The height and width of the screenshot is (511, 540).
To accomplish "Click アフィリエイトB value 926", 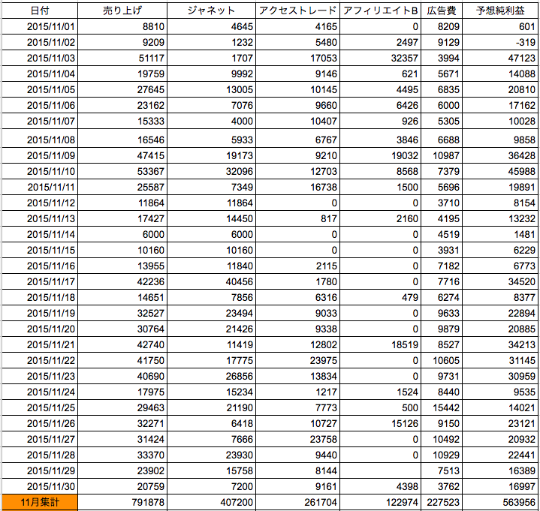I will [x=380, y=121].
